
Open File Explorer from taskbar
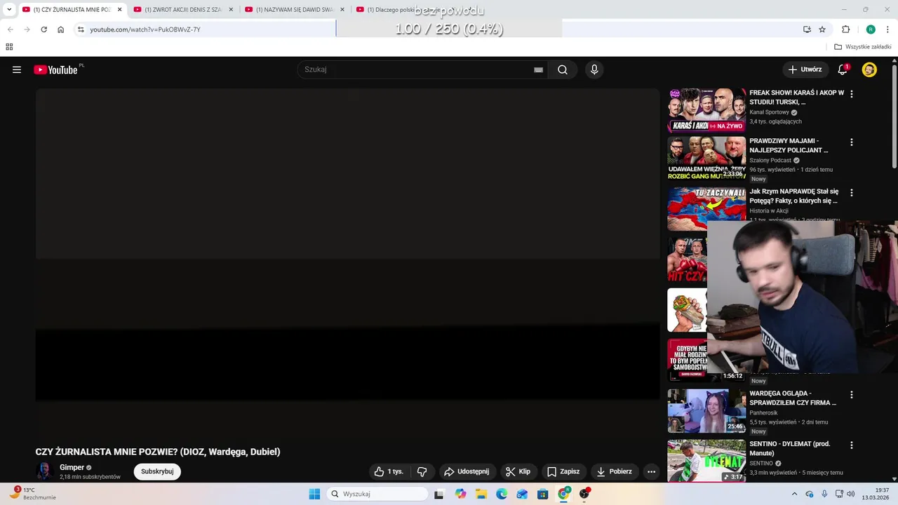tap(481, 494)
